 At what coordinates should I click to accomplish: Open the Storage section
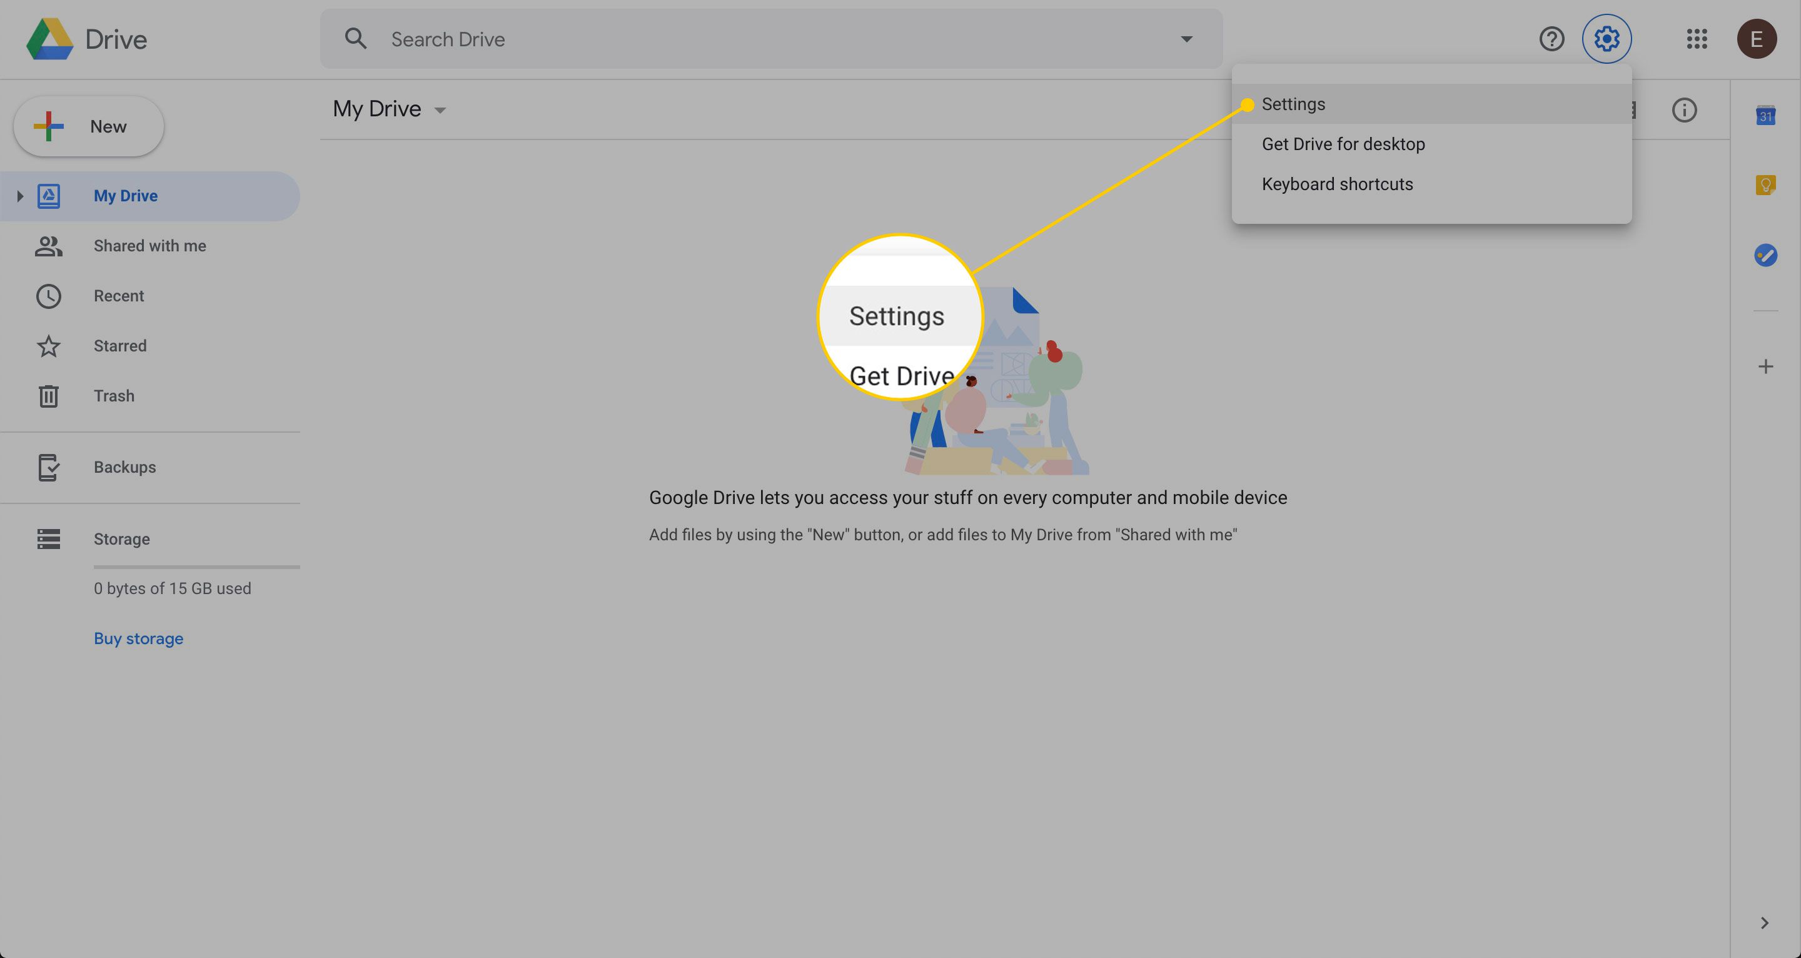149,539
